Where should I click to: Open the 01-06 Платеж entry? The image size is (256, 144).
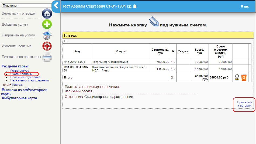pos(17,85)
